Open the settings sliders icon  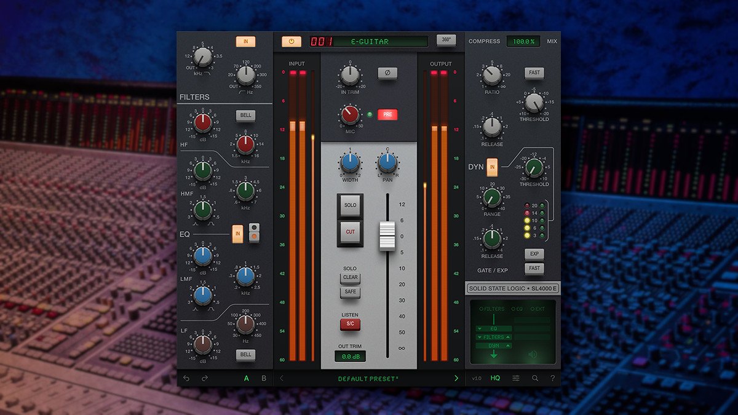(x=516, y=378)
